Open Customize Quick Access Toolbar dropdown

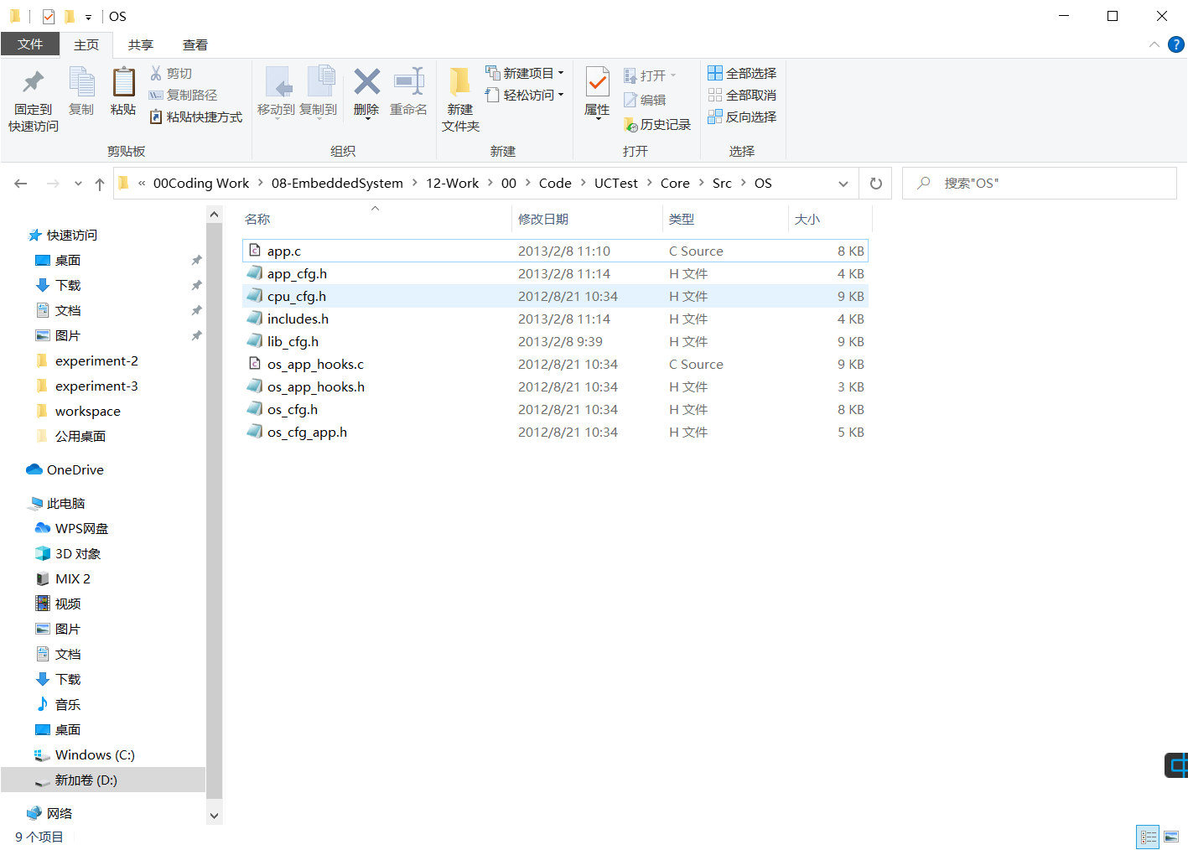point(88,18)
